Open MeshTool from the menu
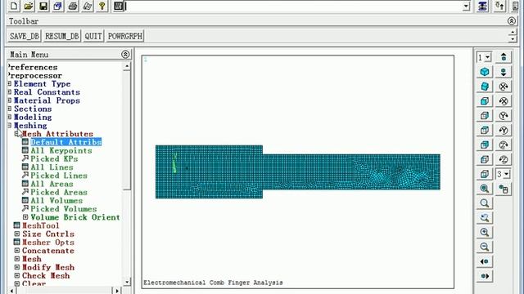524x294 pixels. [40, 225]
